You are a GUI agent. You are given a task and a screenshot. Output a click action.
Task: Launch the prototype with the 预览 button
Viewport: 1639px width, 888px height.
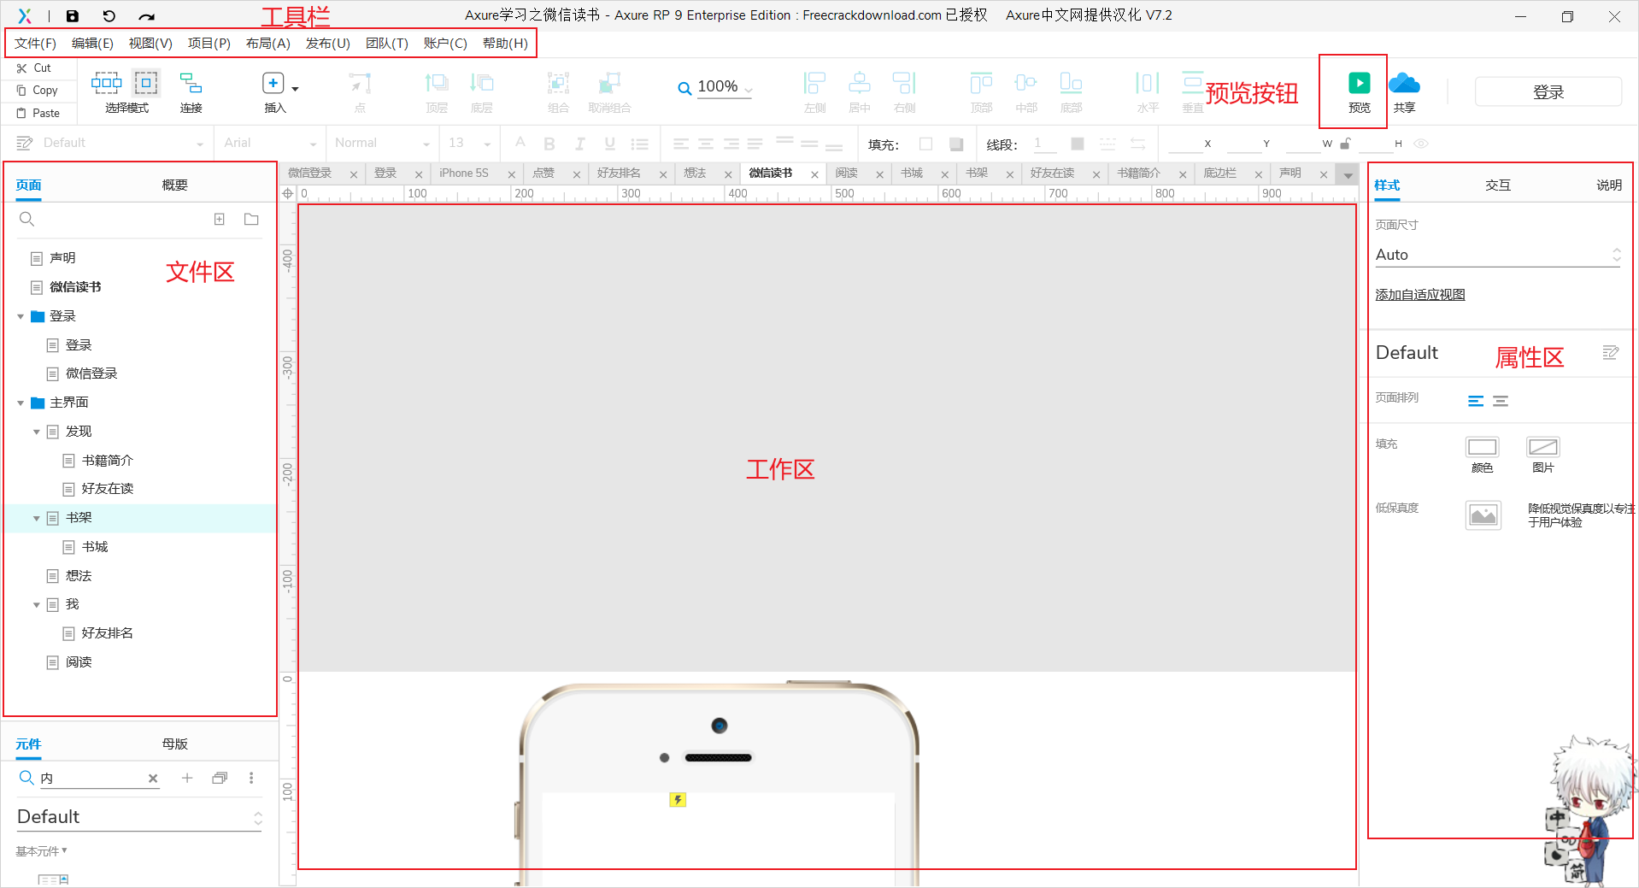pos(1360,92)
